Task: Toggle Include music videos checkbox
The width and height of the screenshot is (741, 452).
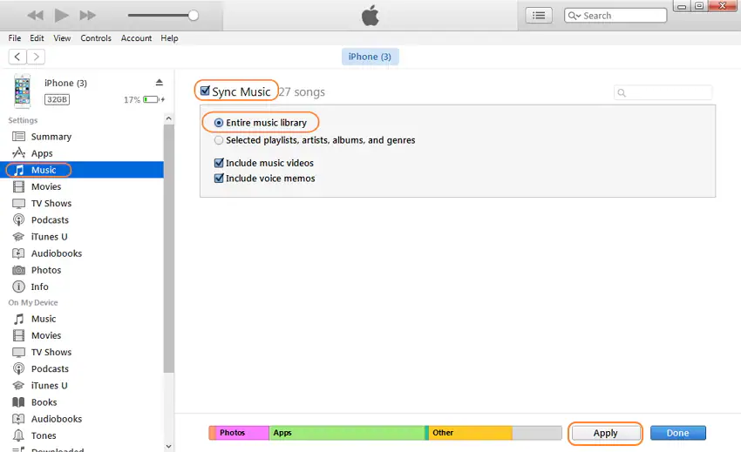Action: pyautogui.click(x=219, y=163)
